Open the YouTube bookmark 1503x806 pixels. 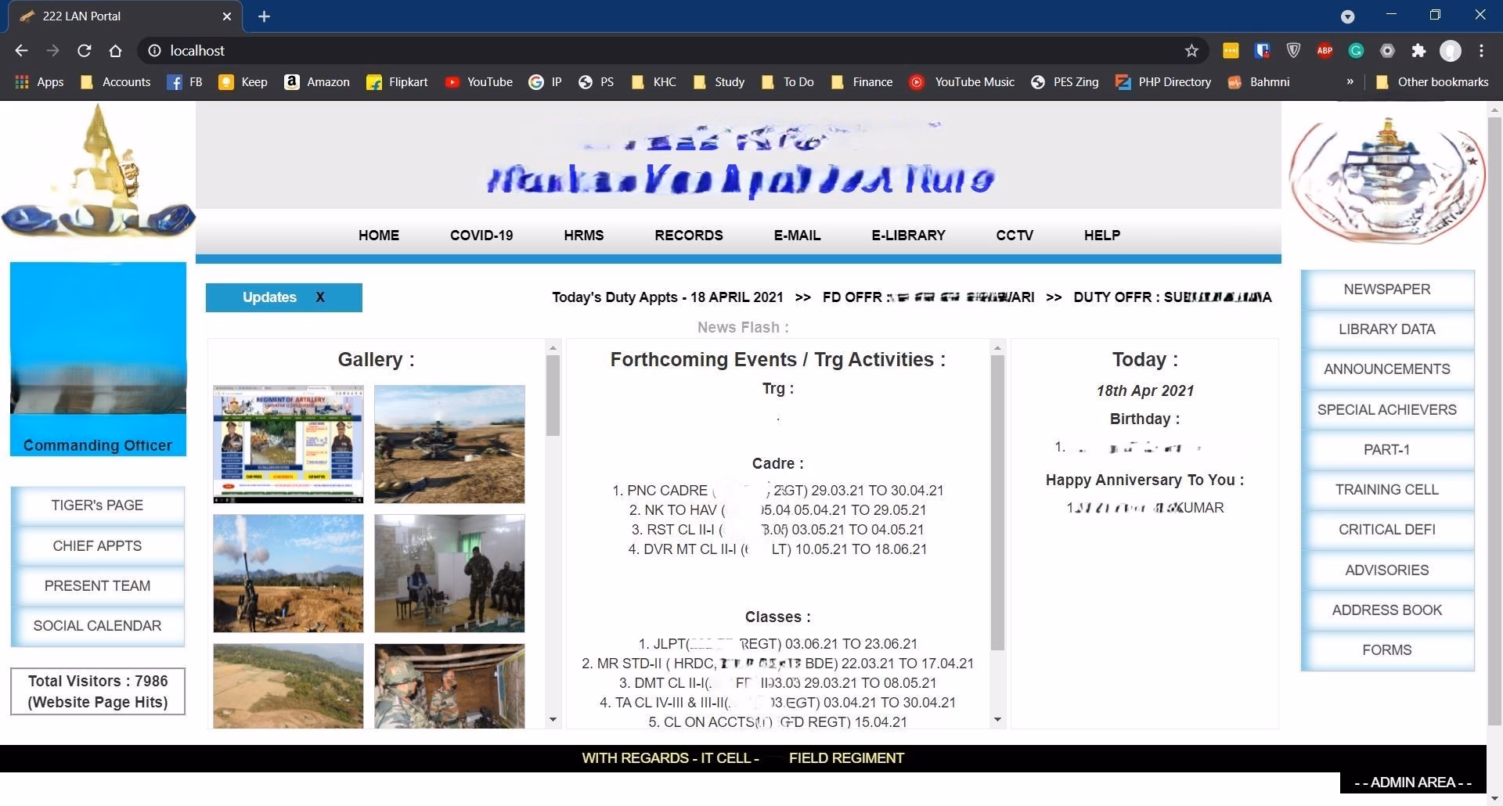point(478,82)
